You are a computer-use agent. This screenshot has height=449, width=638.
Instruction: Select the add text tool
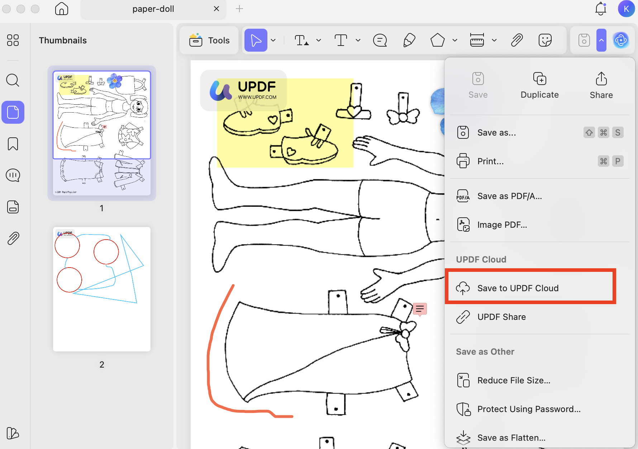(x=341, y=40)
